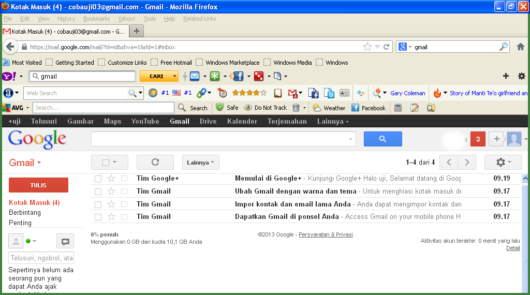Screen dimensions: 530x295
Task: Show newer messages with left arrow
Action: 449,162
